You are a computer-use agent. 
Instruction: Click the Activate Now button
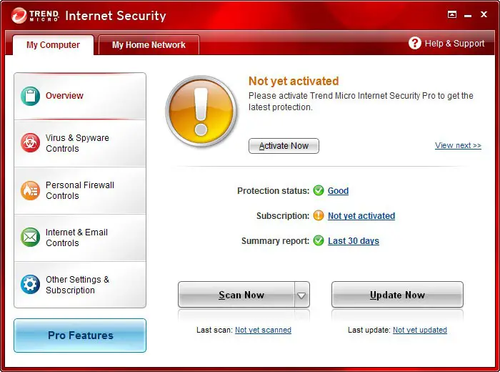coord(284,146)
